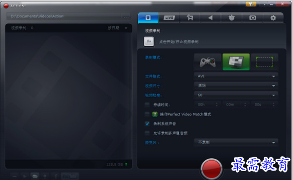Click the play recording icon in bottom toolbar
This screenshot has width=293, height=180.
(25, 176)
